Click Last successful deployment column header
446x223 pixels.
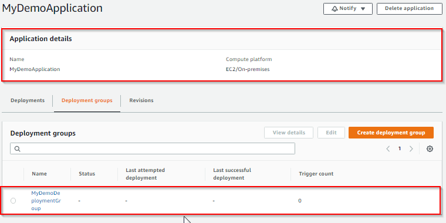232,174
